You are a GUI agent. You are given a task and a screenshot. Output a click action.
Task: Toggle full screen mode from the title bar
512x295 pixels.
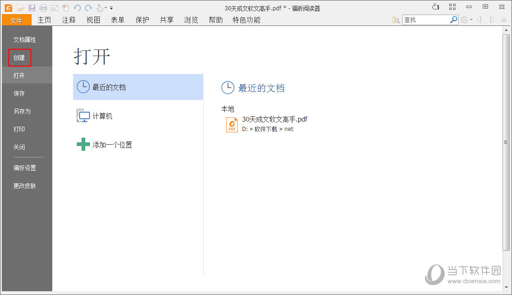(452, 7)
